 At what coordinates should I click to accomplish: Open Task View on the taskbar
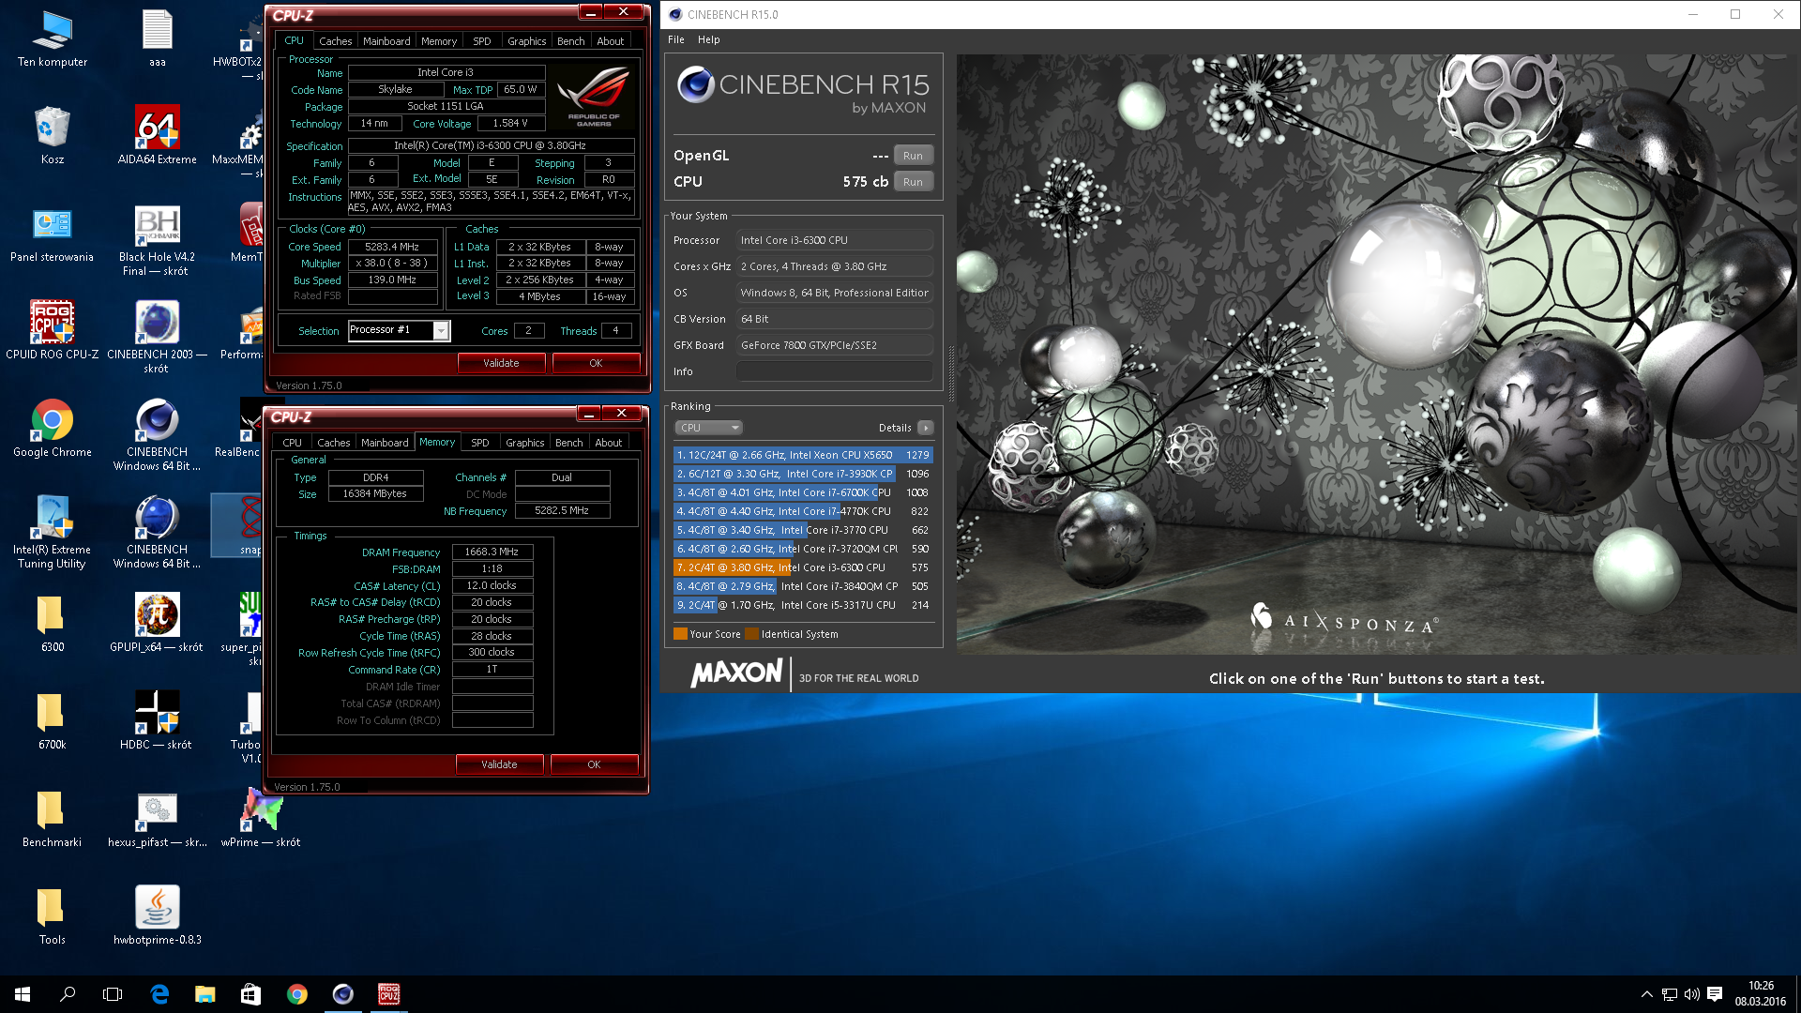pos(113,994)
